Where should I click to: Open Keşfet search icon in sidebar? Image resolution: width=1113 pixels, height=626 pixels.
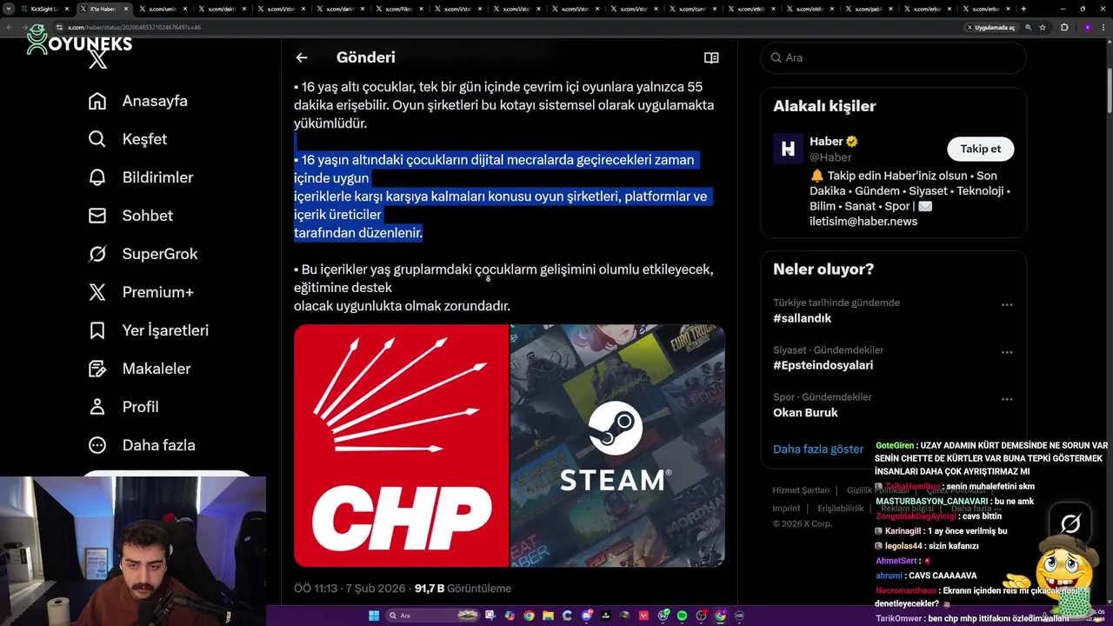pyautogui.click(x=97, y=139)
